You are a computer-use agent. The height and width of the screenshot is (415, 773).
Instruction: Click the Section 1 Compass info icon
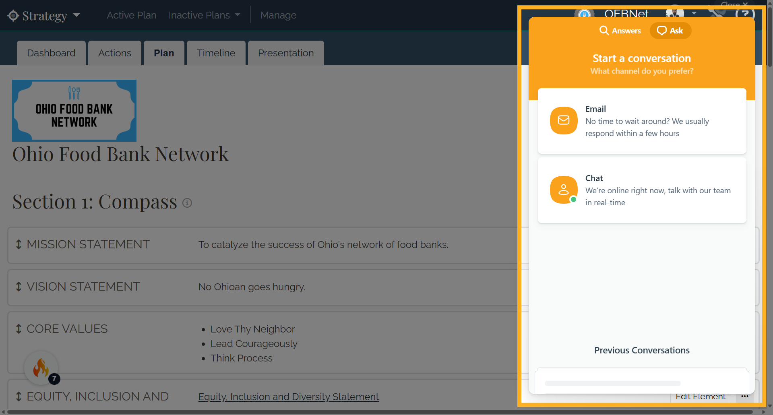[x=187, y=203]
